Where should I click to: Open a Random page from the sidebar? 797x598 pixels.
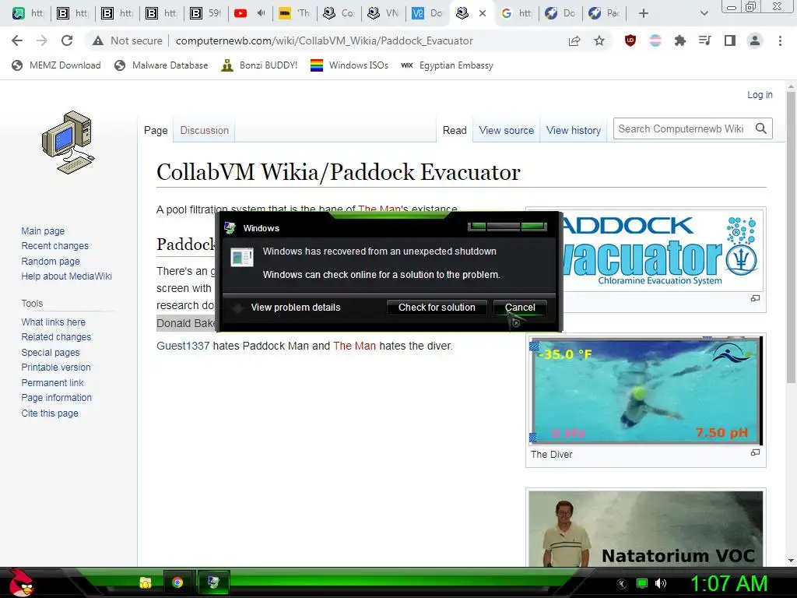point(51,261)
